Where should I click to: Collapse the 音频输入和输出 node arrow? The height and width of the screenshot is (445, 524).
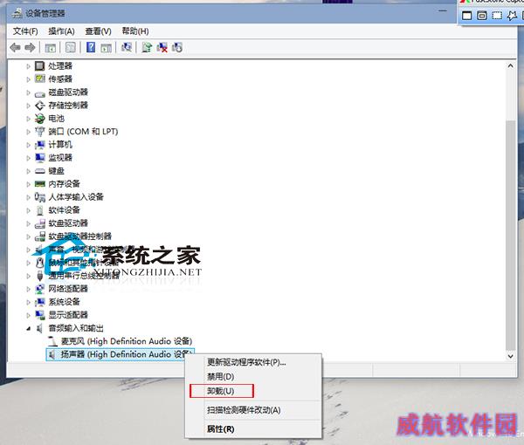click(29, 329)
